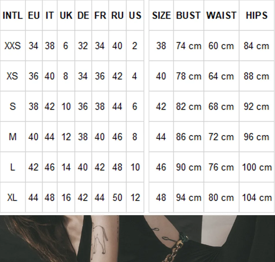The image size is (275, 262).
Task: Click the XXS size label
Action: point(12,46)
